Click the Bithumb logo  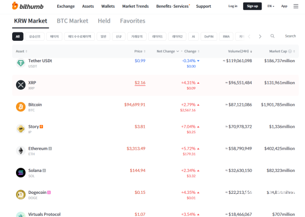28,6
